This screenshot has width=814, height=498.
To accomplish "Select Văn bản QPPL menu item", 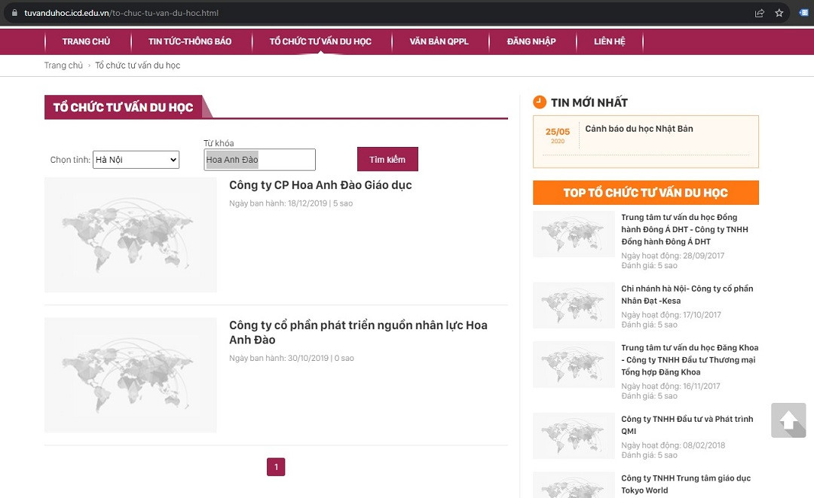I will 439,41.
